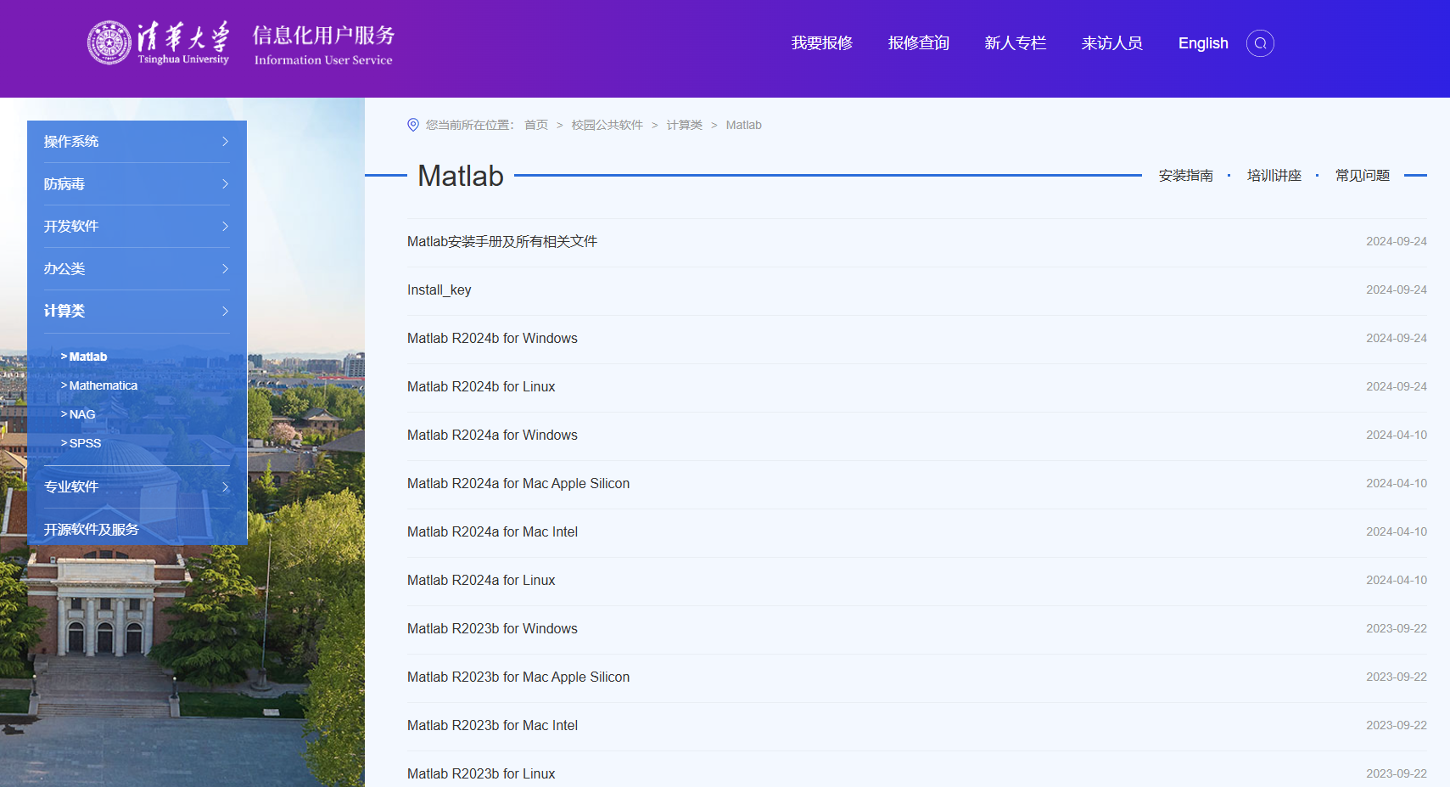Viewport: 1450px width, 787px height.
Task: Open 我要报修 in the top menu
Action: pos(821,43)
